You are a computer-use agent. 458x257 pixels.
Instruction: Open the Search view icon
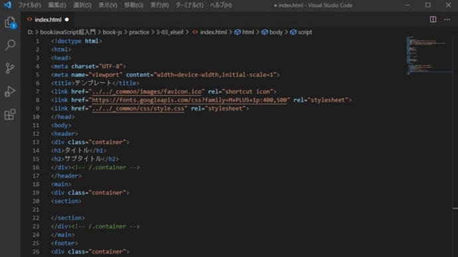coord(10,45)
